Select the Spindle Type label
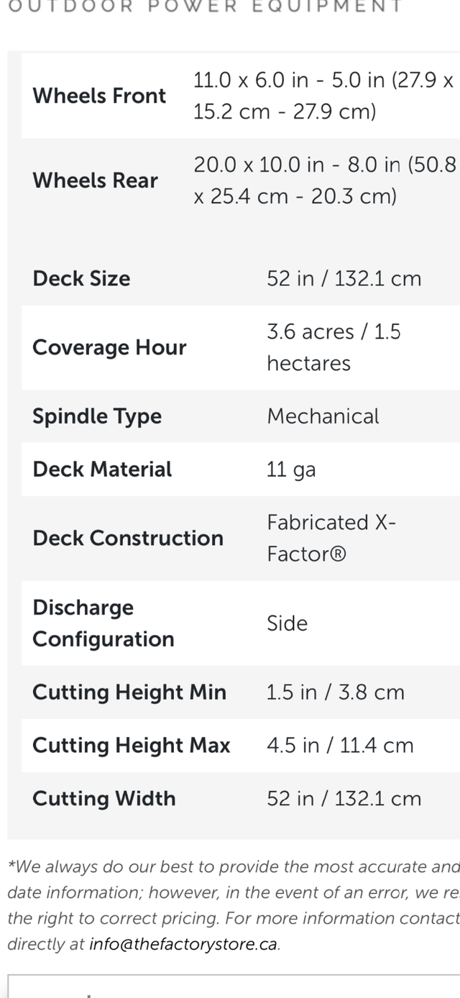This screenshot has width=460, height=998. 97,416
